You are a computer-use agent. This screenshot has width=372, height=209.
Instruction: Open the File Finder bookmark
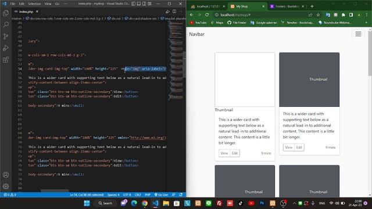click(x=237, y=23)
